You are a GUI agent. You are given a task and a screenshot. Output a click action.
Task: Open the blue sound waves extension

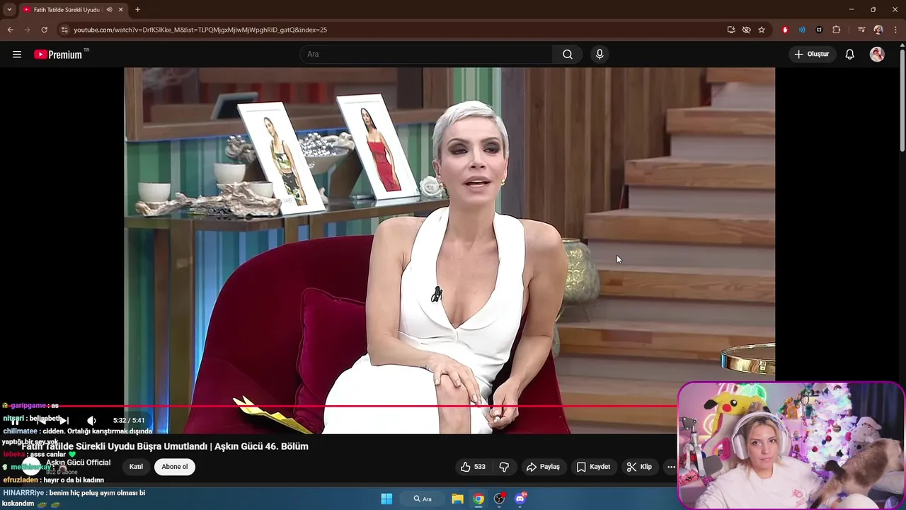802,30
